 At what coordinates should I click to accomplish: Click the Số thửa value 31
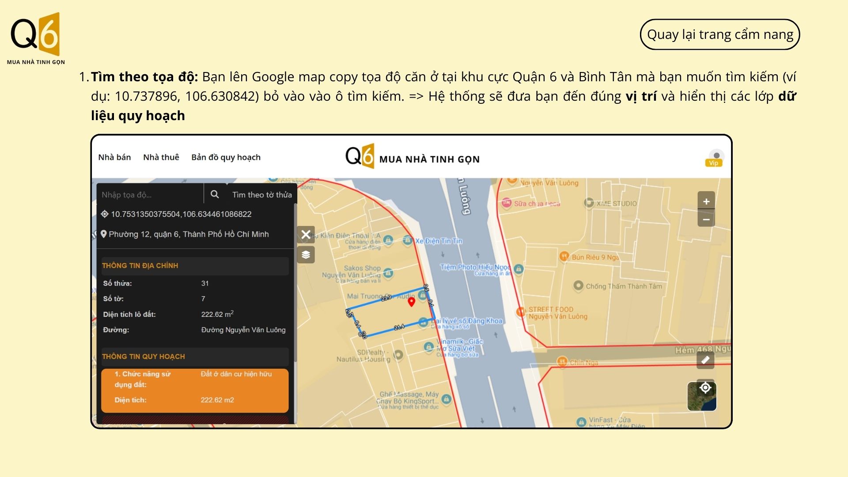(x=205, y=284)
